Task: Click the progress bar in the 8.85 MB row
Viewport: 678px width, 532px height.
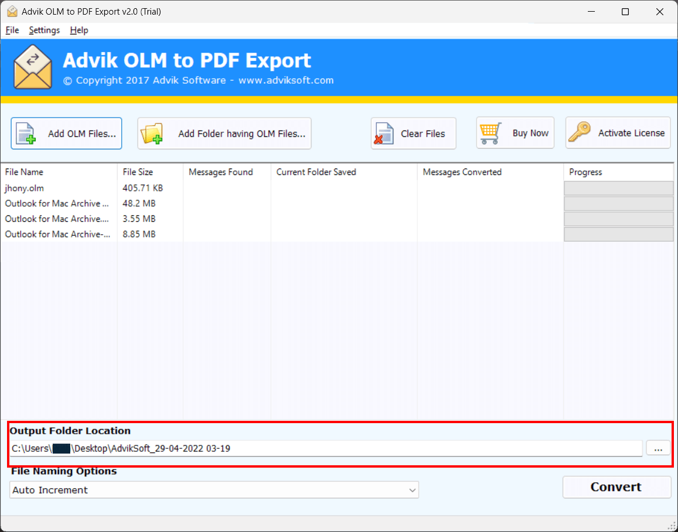Action: pos(619,234)
